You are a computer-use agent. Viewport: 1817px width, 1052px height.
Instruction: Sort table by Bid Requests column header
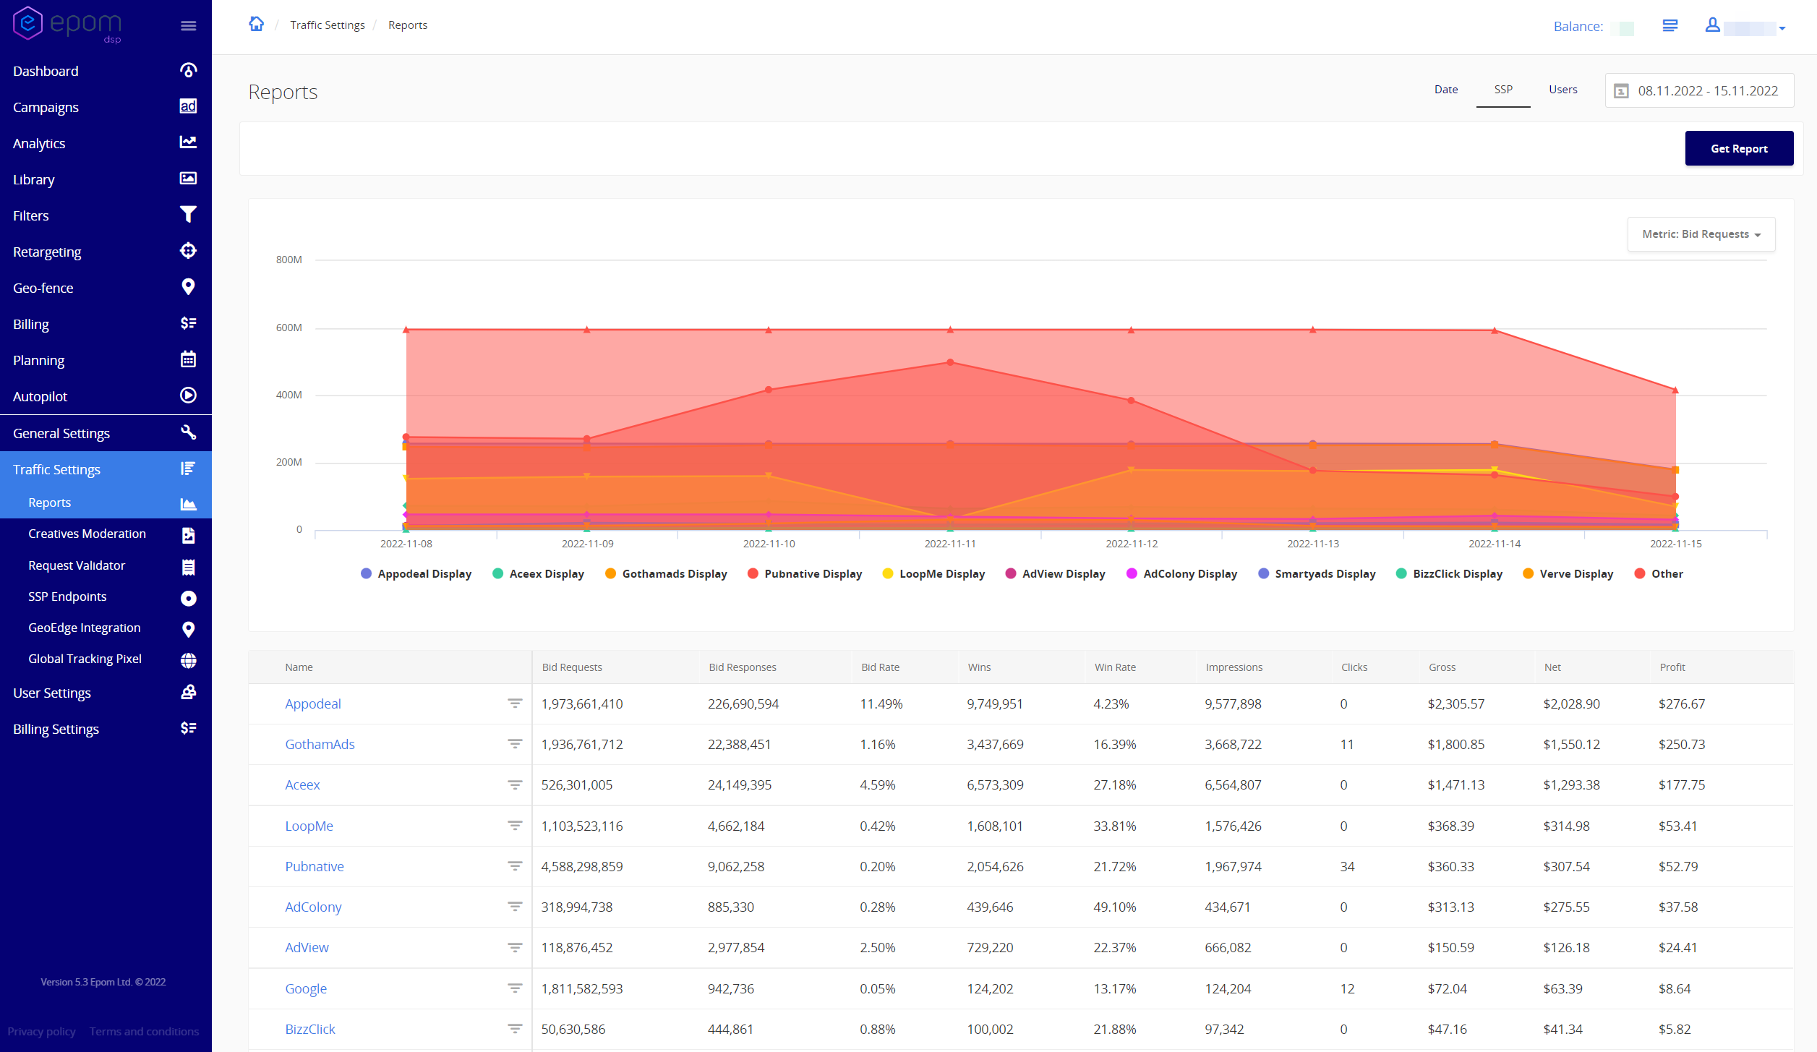[x=571, y=667]
